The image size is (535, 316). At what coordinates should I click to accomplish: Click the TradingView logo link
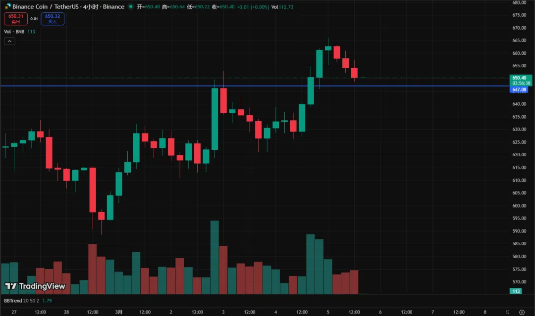(35, 286)
